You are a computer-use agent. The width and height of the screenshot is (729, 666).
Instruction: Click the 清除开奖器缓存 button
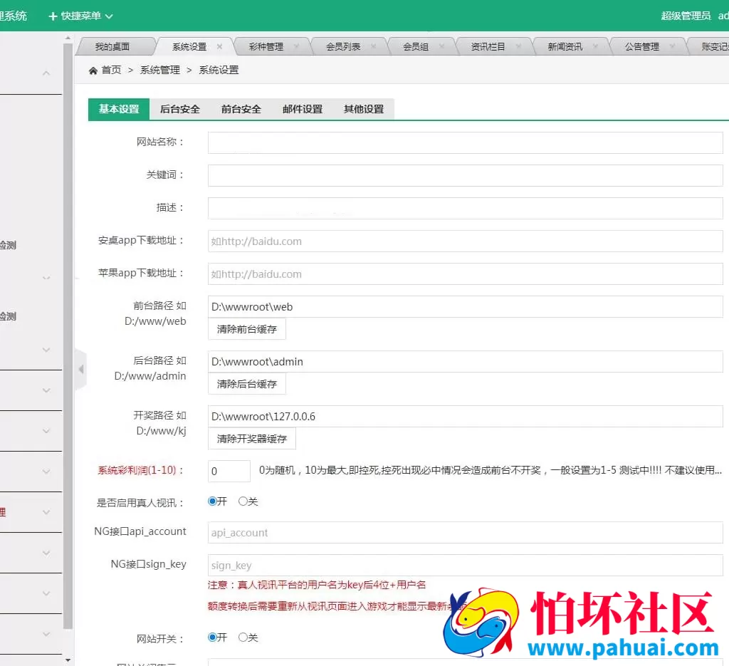[x=251, y=439]
